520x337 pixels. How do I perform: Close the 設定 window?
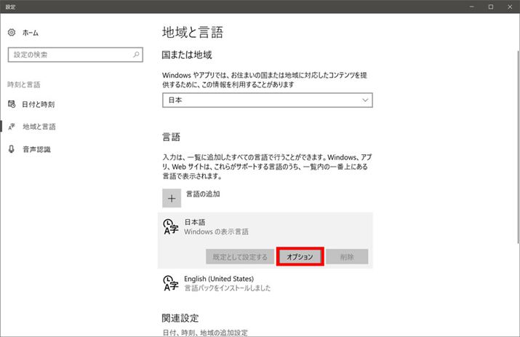click(x=510, y=7)
